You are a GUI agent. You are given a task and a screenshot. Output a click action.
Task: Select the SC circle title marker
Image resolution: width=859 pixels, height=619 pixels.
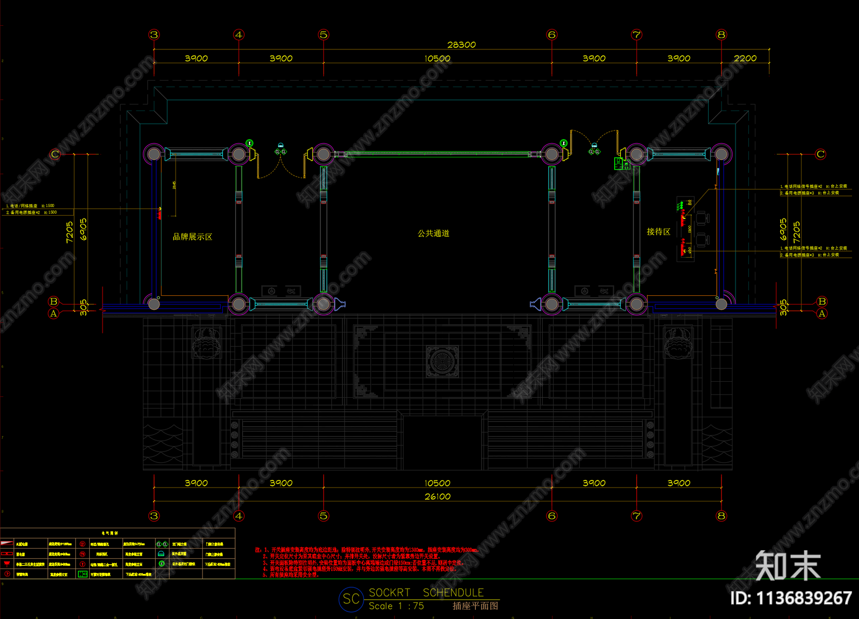(351, 599)
